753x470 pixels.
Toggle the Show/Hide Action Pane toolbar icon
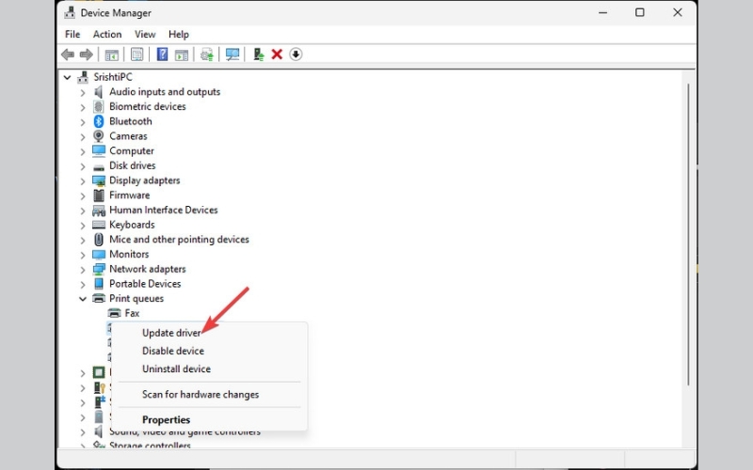coord(182,55)
